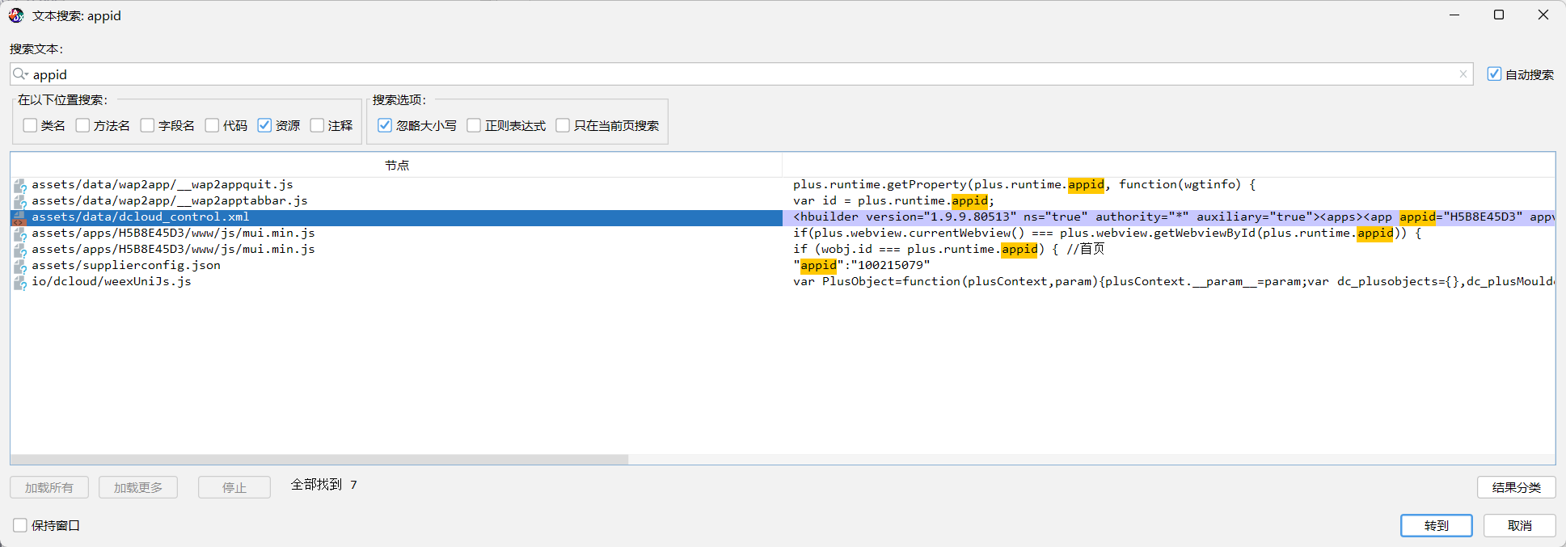Click file icon for supplierconfig.json result
1566x547 pixels.
tap(20, 267)
